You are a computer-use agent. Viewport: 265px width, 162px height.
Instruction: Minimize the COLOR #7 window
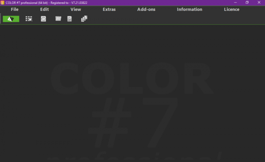point(235,3)
